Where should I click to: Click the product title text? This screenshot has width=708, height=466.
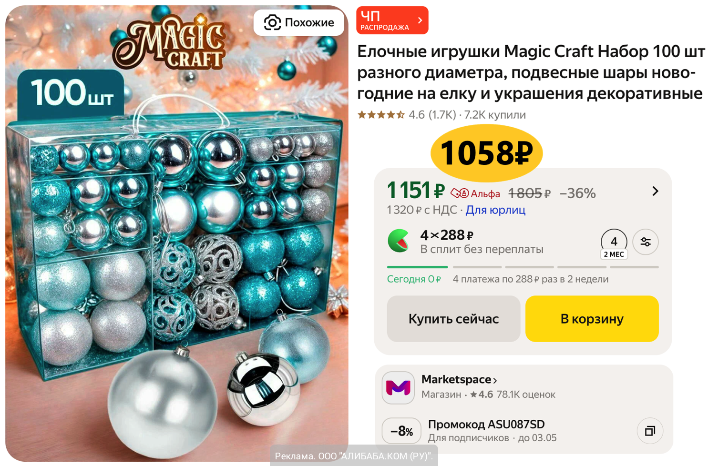pyautogui.click(x=531, y=72)
